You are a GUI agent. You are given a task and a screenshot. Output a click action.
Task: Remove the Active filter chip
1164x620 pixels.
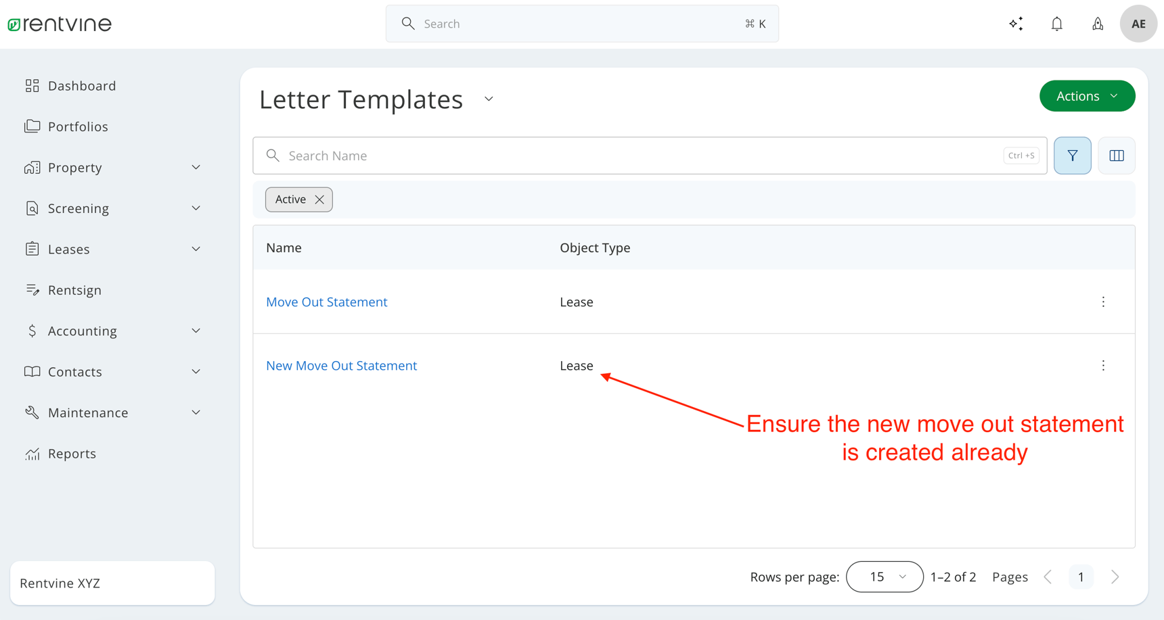click(319, 199)
